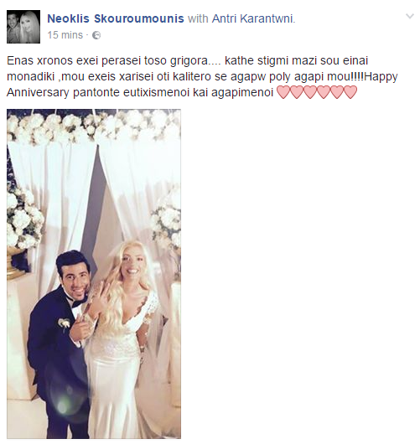Open tagged Antri Karantwni profile
The height and width of the screenshot is (444, 420).
click(253, 18)
